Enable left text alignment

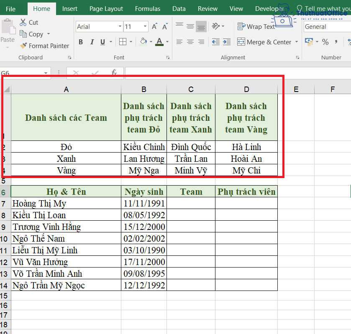coord(179,42)
